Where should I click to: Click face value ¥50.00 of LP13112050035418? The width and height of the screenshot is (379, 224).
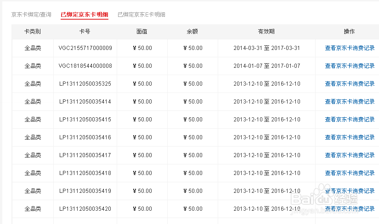[142, 173]
